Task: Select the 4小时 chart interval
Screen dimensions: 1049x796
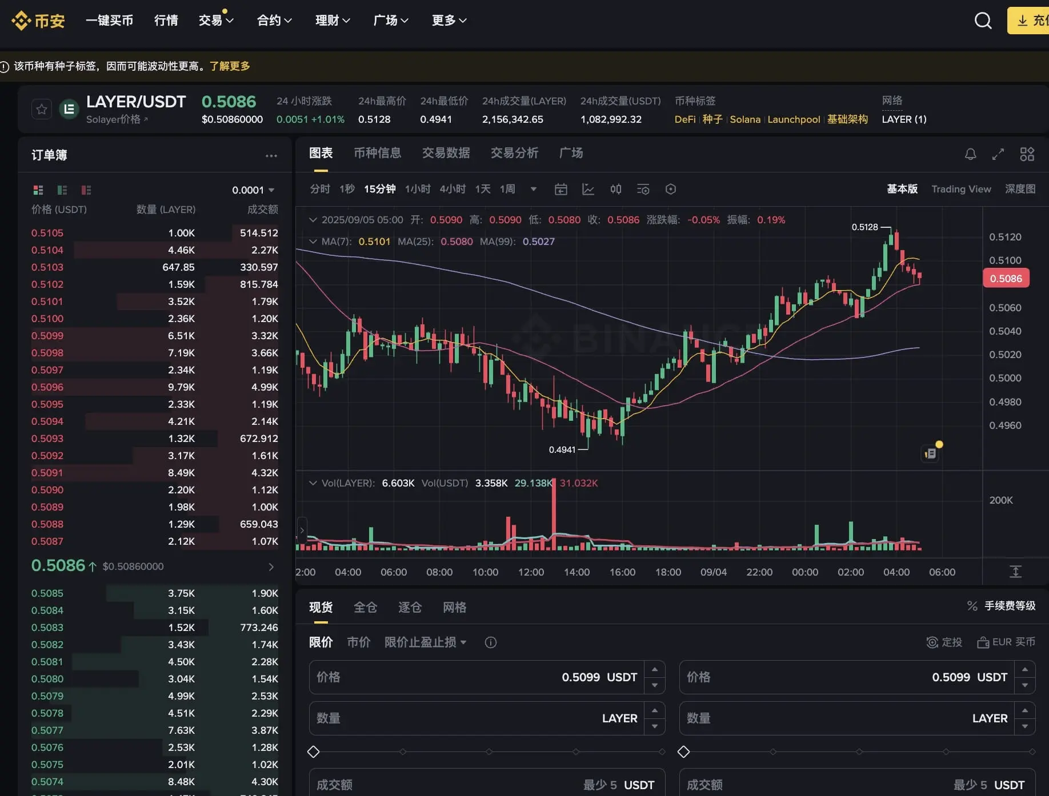Action: (453, 189)
